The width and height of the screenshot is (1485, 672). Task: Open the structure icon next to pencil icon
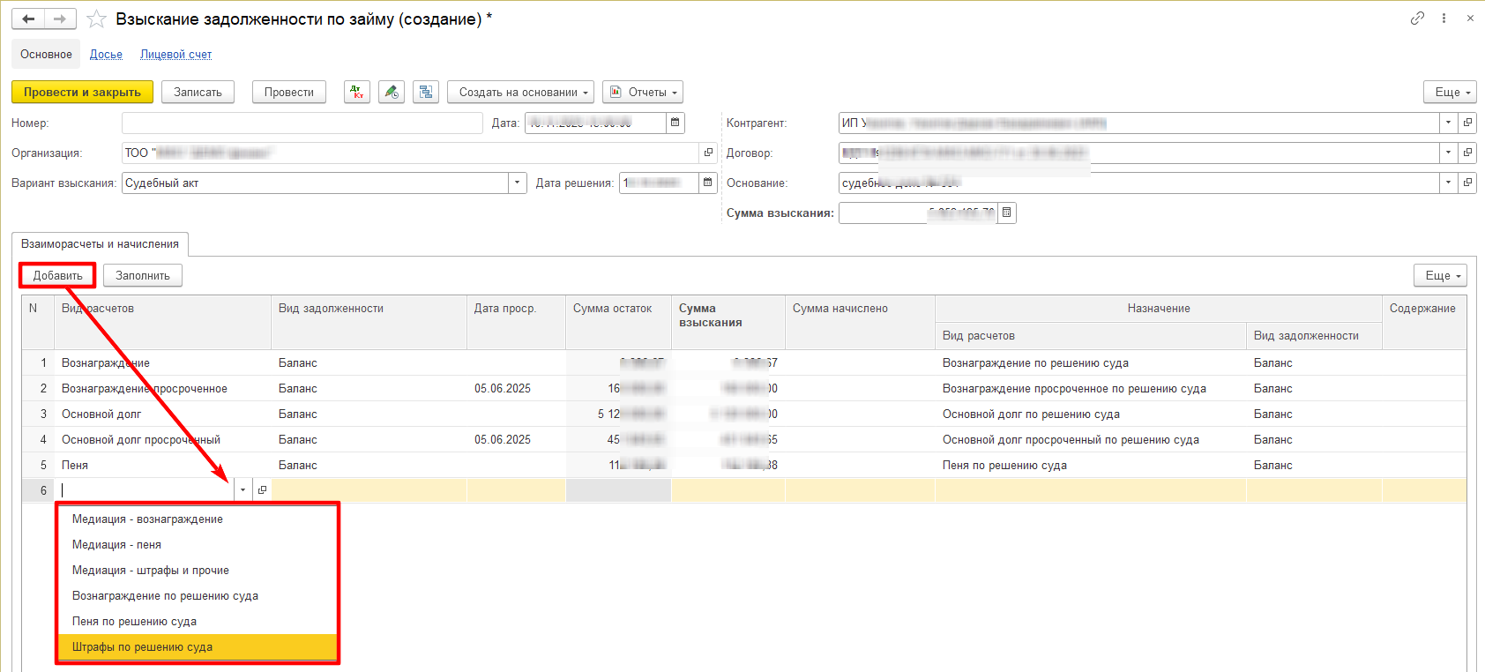[x=426, y=92]
